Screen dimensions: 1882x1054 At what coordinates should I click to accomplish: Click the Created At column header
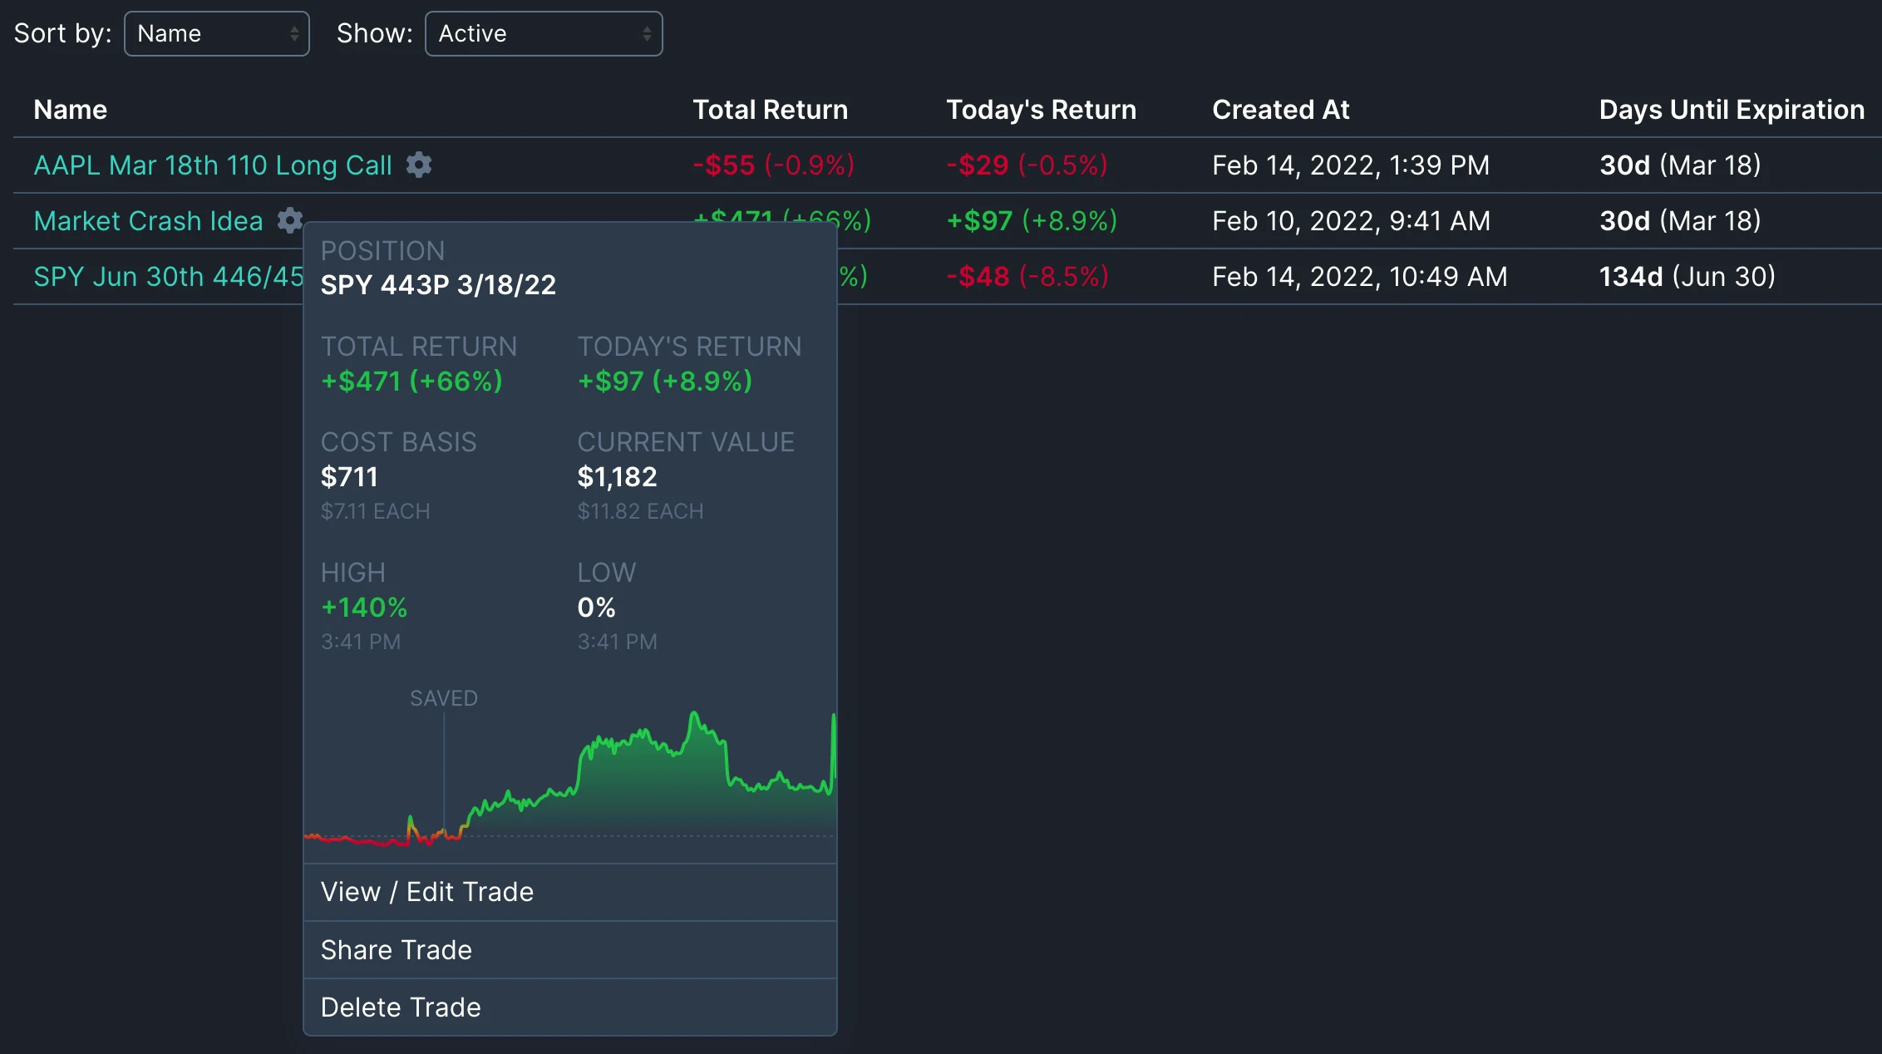[x=1280, y=110]
